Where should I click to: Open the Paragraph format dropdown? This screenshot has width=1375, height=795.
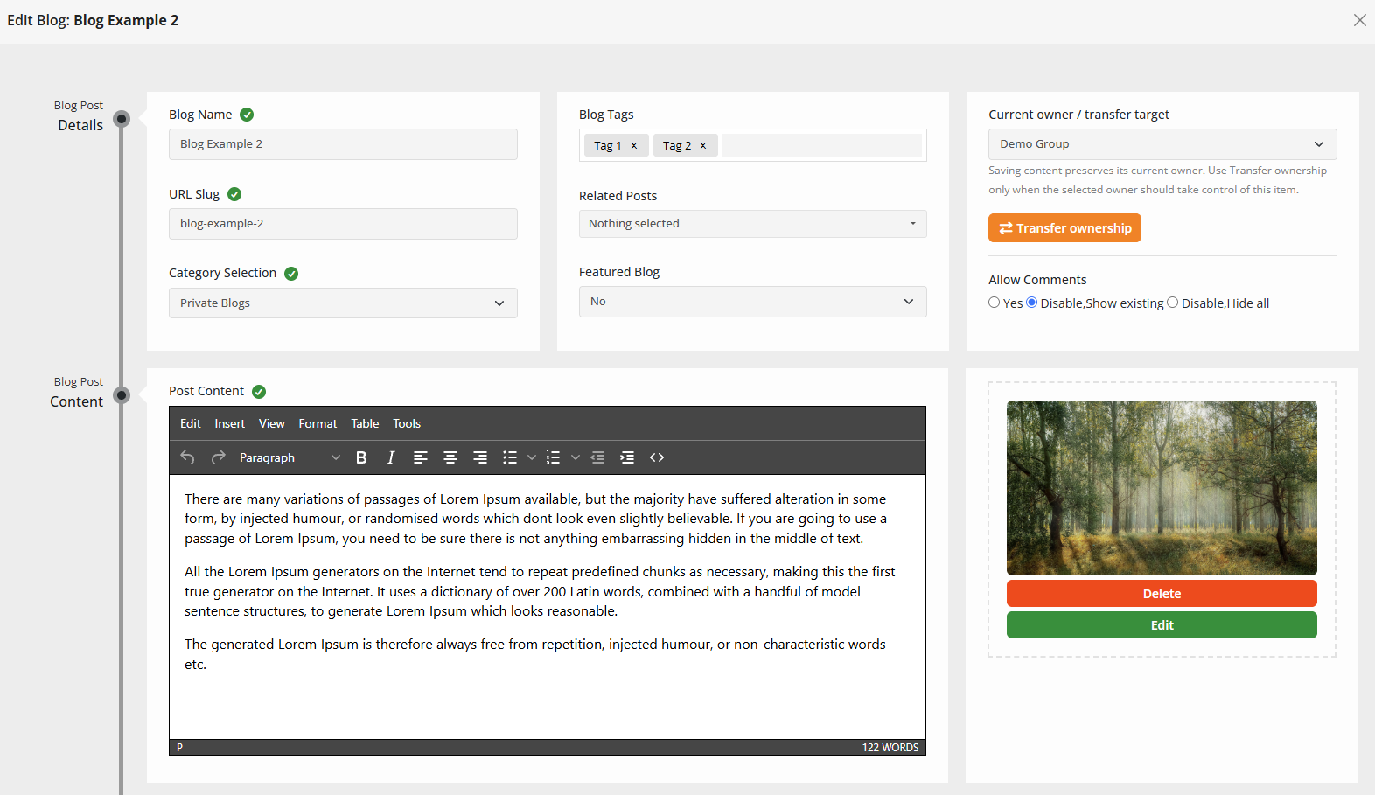(289, 457)
